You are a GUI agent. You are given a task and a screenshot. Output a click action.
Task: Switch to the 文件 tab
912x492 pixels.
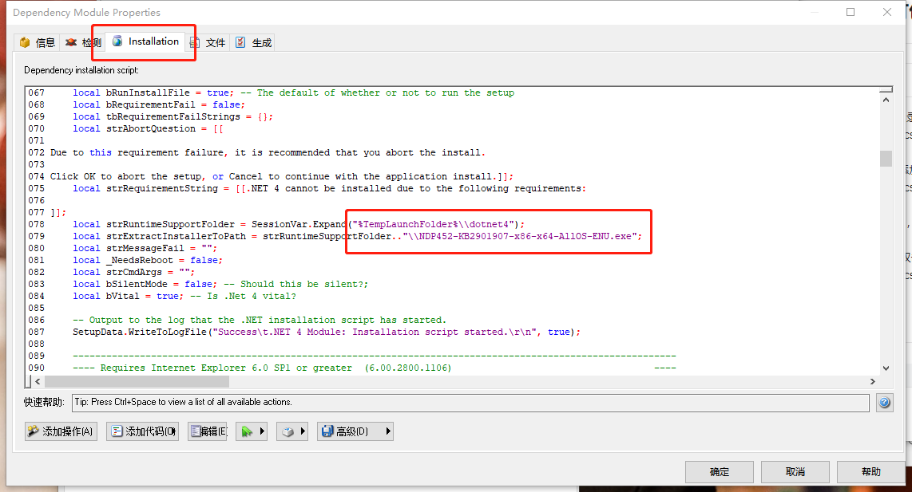[216, 41]
